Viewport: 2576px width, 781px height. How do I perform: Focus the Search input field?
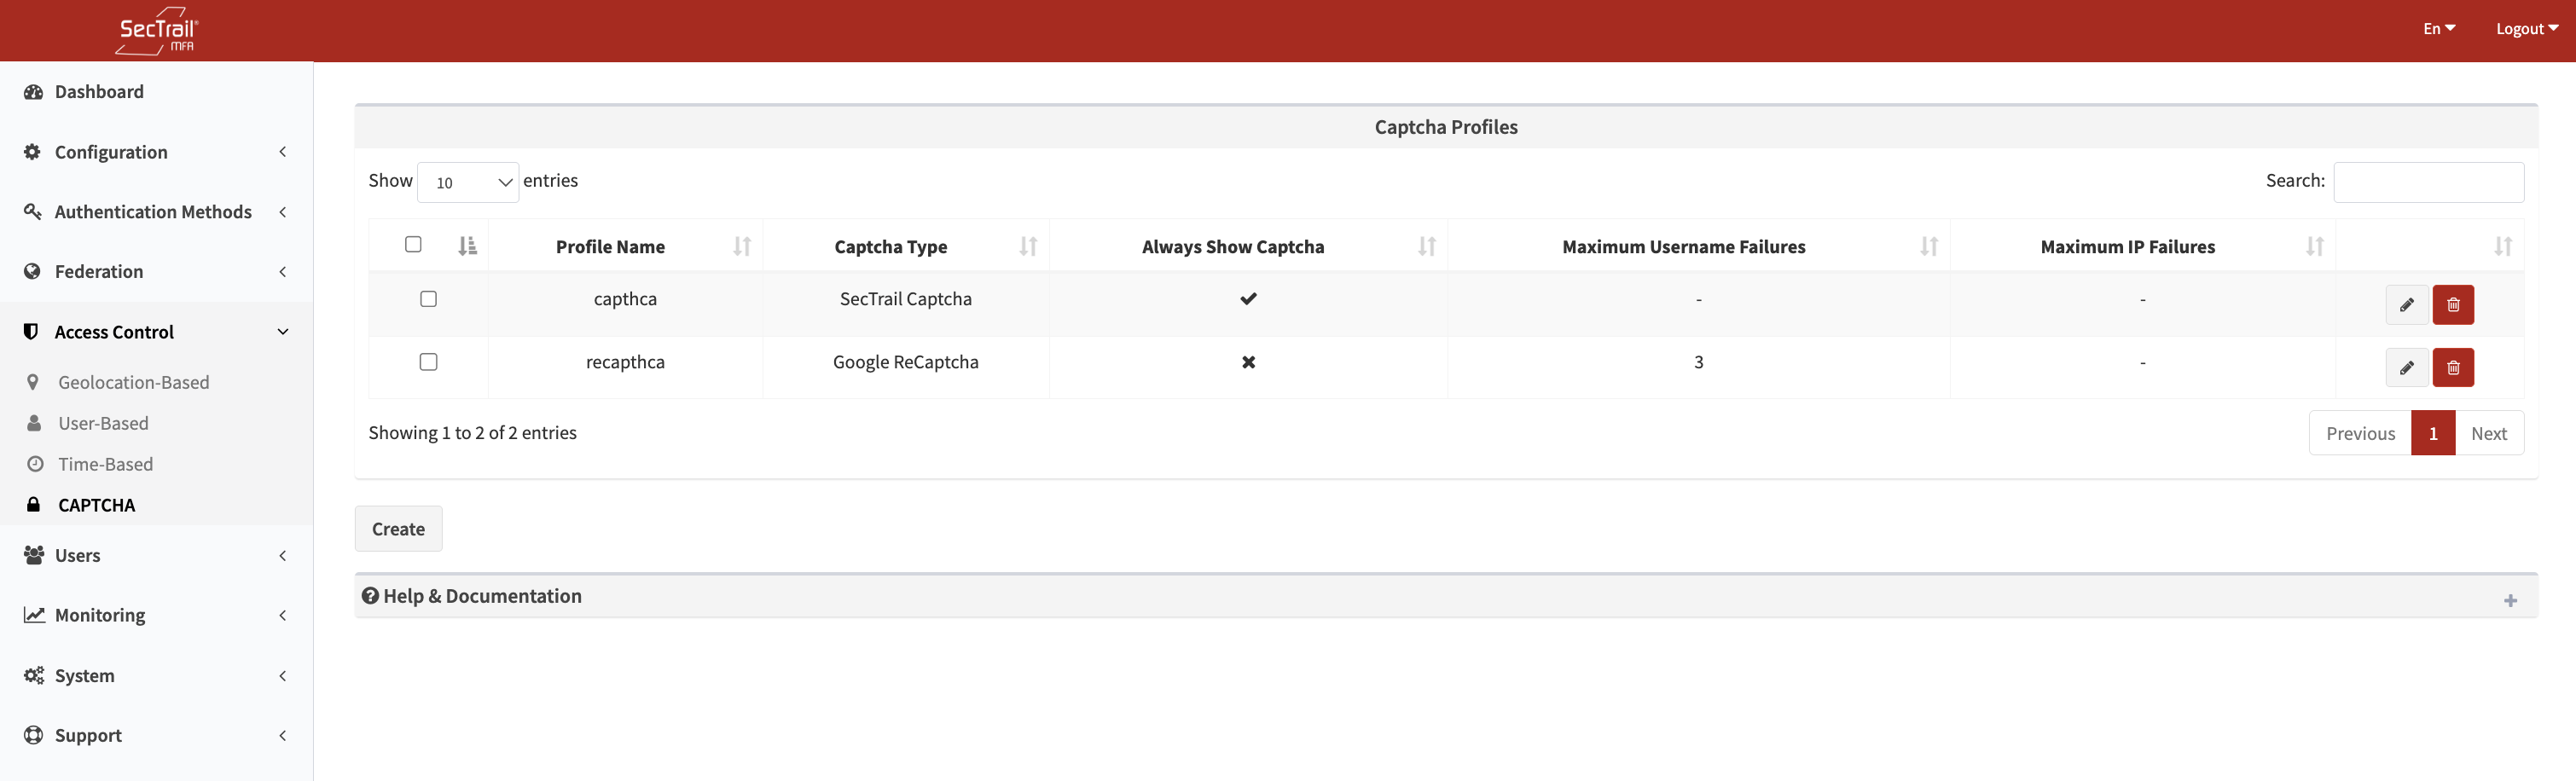2428,182
